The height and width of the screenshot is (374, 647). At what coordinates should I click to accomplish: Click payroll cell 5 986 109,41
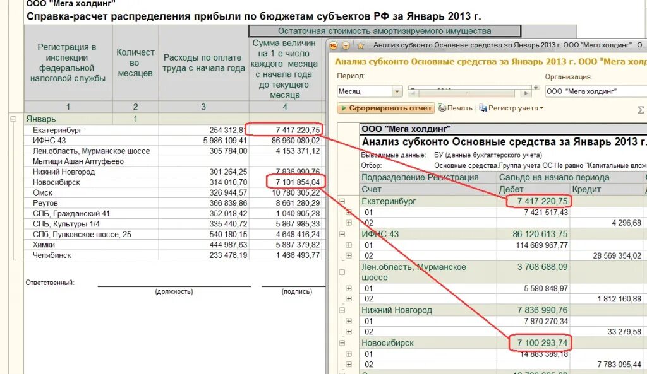pyautogui.click(x=225, y=141)
